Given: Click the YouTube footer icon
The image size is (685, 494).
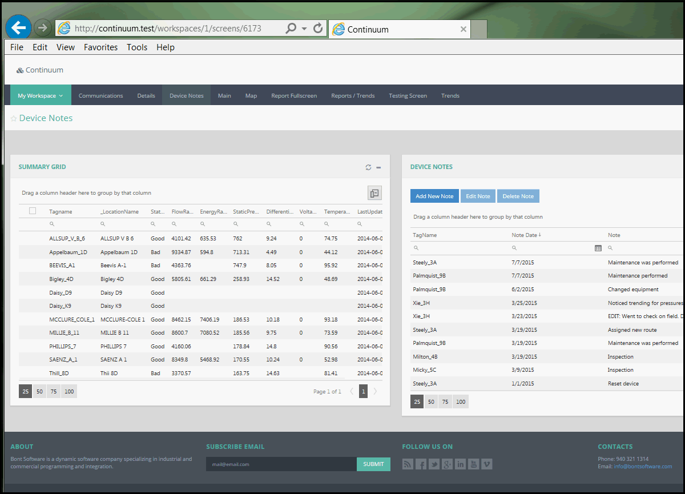Looking at the screenshot, I should 473,464.
